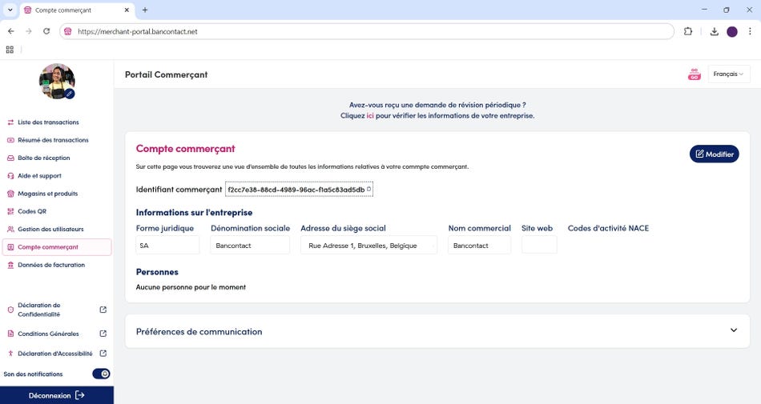Screen dimensions: 761x404
Task: Click the Bancontact logo icon in header
Action: point(694,74)
